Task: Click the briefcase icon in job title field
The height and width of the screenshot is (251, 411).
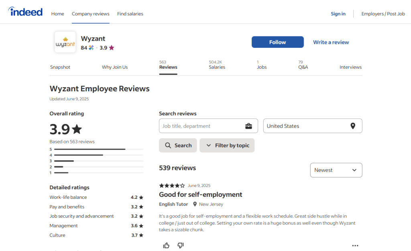Action: [x=248, y=126]
